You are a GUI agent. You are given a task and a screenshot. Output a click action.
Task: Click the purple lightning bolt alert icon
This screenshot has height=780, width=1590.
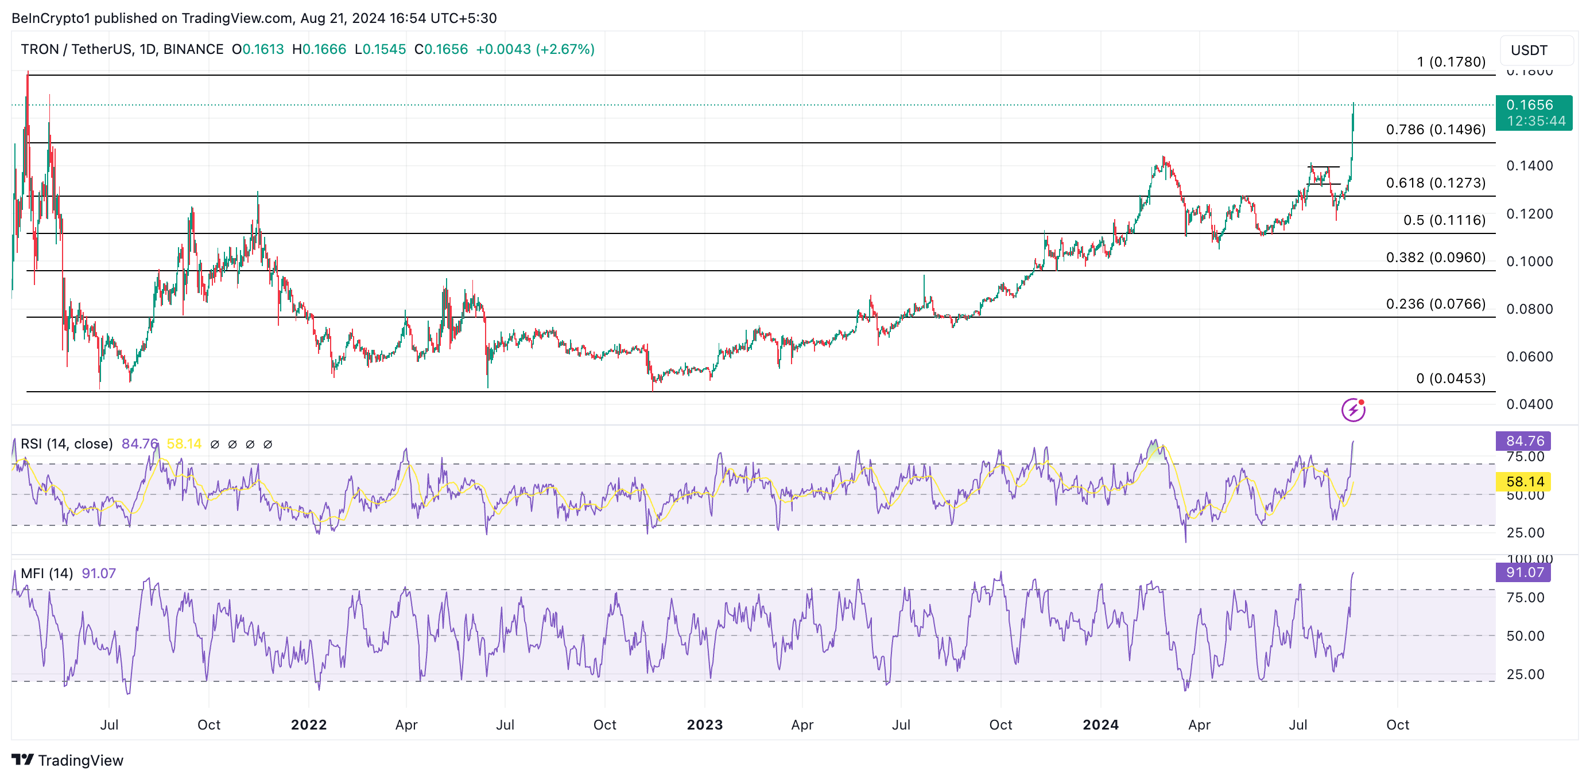tap(1353, 410)
